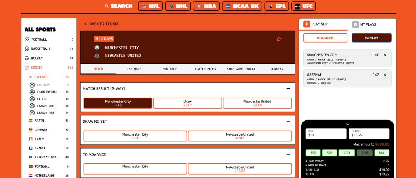This screenshot has height=178, width=416.
Task: Choose Parlay bet type
Action: coord(371,38)
